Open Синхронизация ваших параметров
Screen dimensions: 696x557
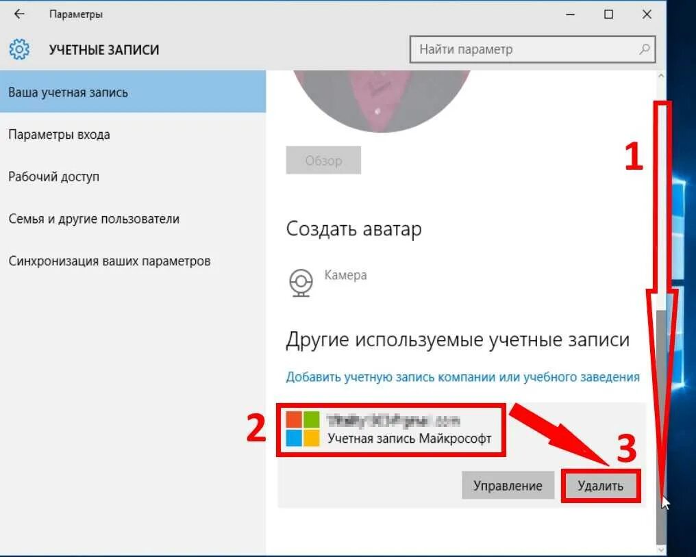click(133, 261)
